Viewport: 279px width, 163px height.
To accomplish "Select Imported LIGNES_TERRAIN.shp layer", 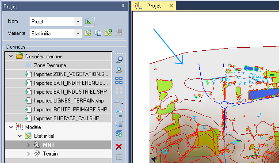I will [x=58, y=101].
